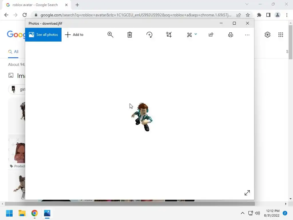The width and height of the screenshot is (293, 220).
Task: Maximize the Photos window
Action: coord(234,23)
